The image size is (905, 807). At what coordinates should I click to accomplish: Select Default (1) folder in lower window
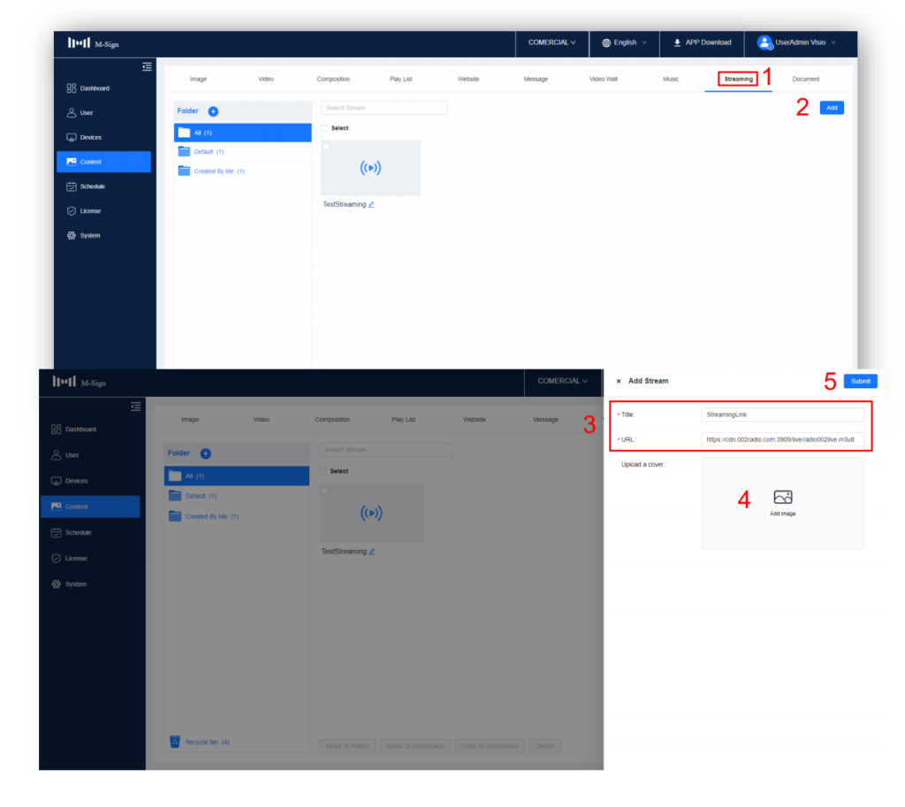(237, 497)
